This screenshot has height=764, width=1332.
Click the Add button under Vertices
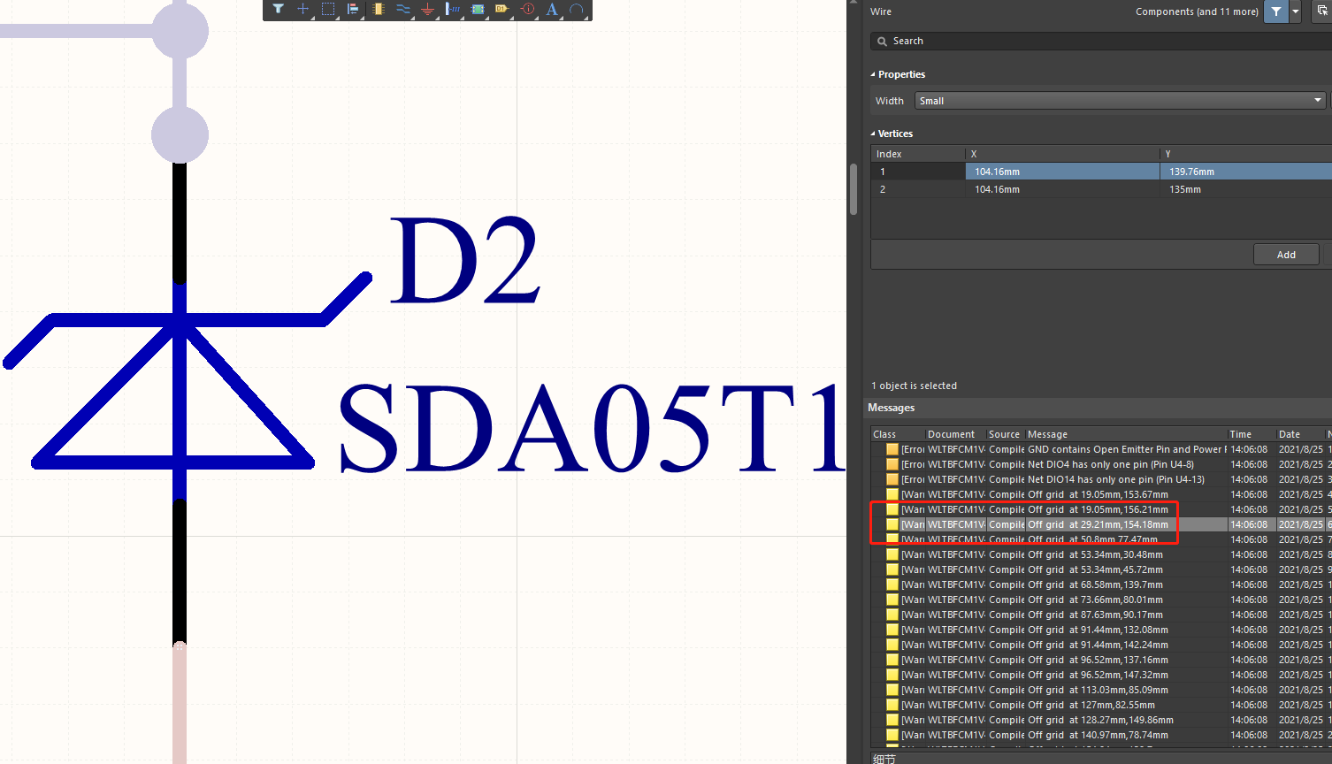coord(1285,254)
